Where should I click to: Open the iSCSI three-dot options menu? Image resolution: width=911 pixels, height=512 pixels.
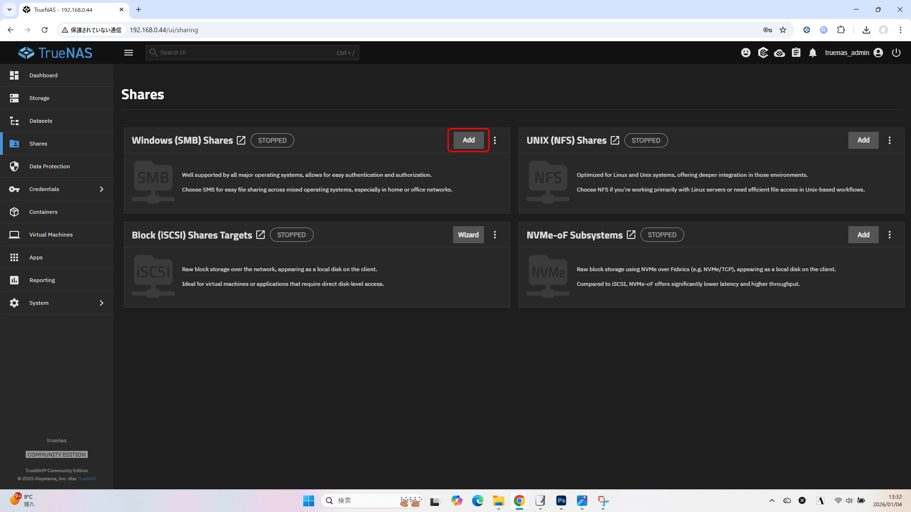tap(495, 235)
